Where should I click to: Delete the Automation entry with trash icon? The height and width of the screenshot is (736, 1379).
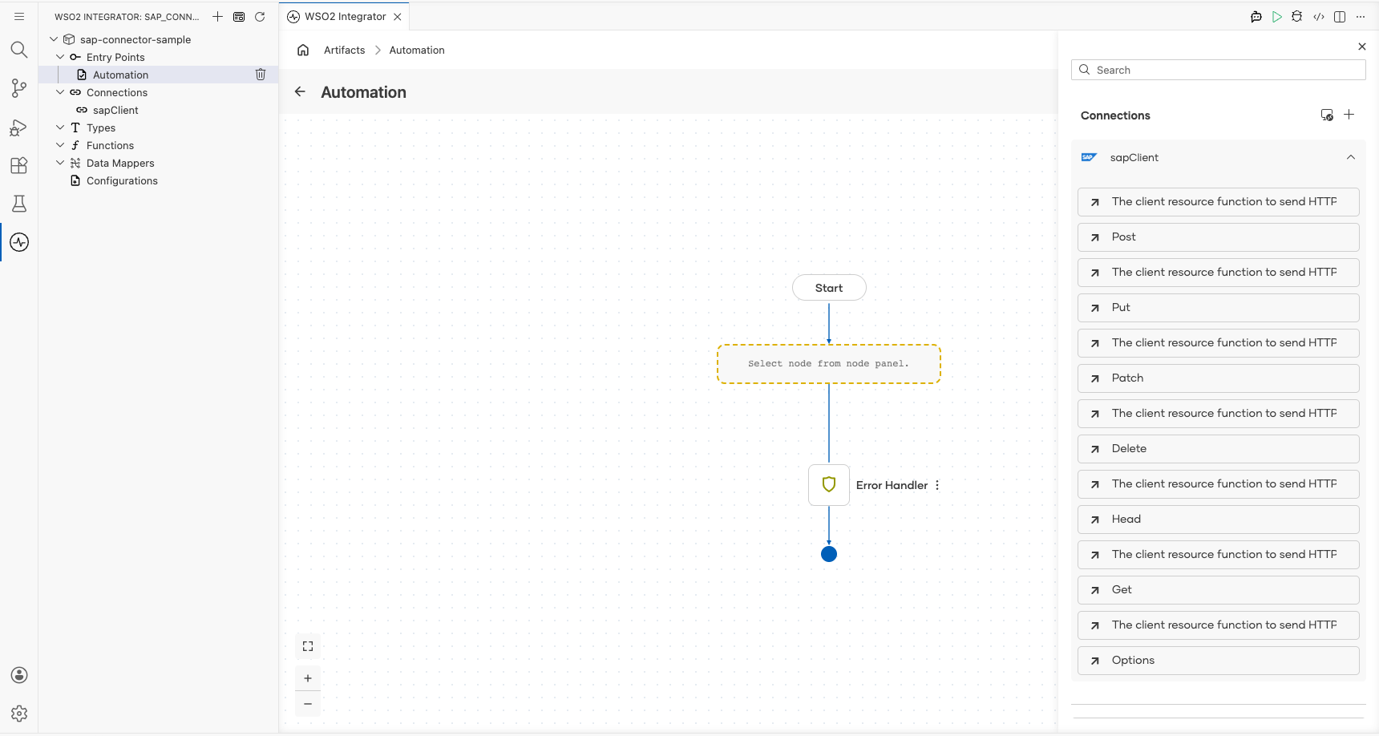tap(261, 75)
